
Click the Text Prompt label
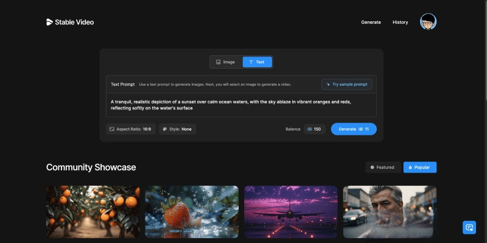(x=123, y=84)
